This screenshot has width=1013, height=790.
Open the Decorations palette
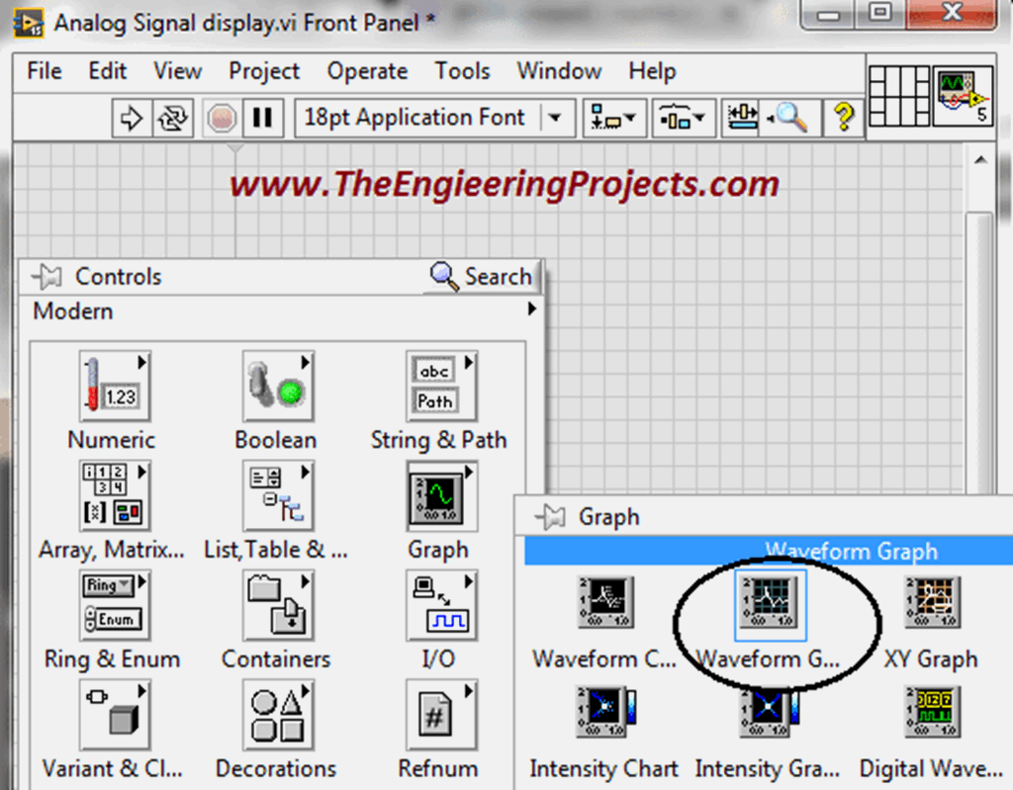click(276, 714)
